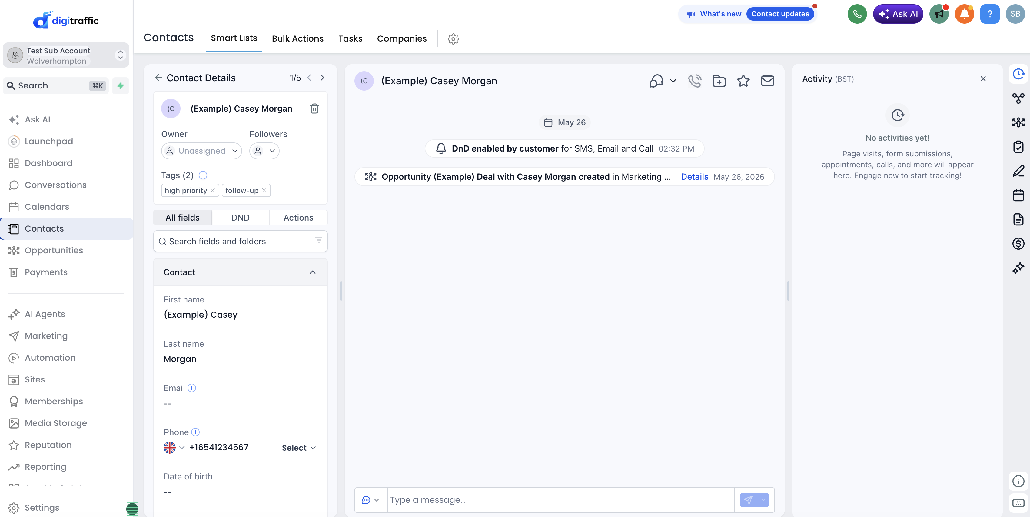Click the sidebar Search box
The image size is (1030, 517).
(55, 85)
